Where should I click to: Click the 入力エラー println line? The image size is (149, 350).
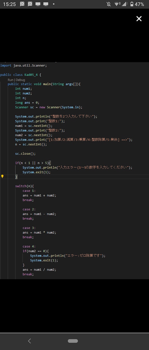tap(77, 167)
